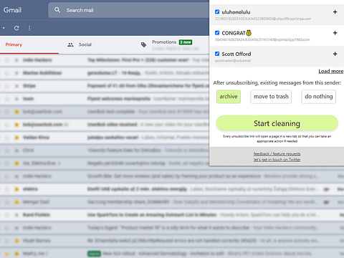The height and width of the screenshot is (258, 344).
Task: Open the elektra email row
Action: [x=172, y=189]
